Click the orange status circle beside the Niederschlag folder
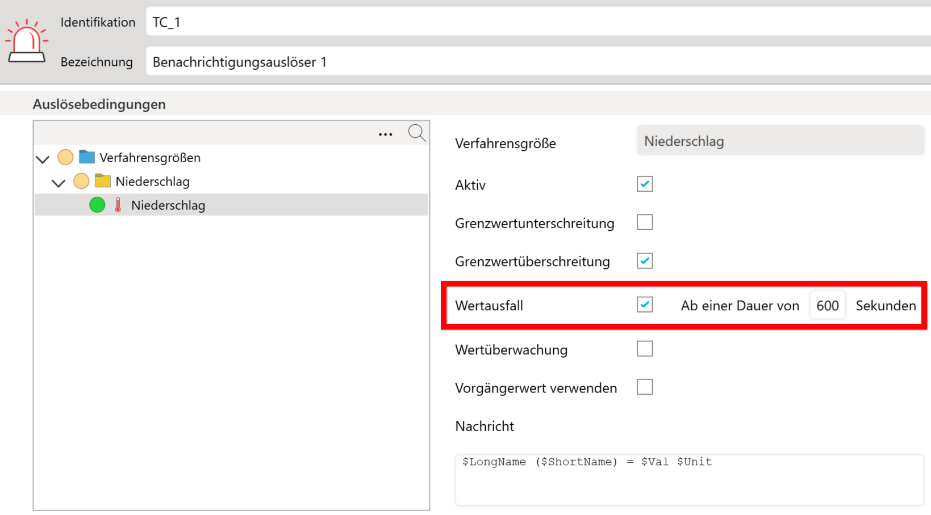This screenshot has height=515, width=931. tap(81, 181)
